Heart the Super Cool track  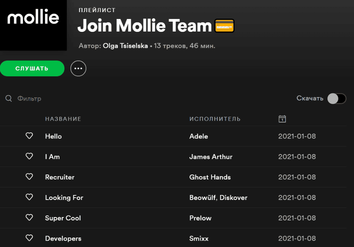[29, 218]
